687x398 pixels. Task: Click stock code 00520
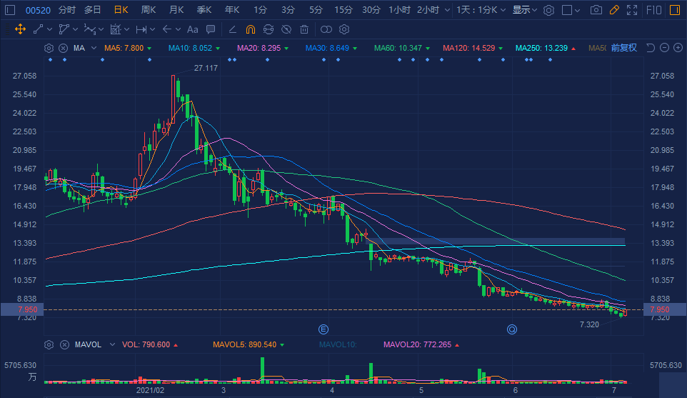pos(38,10)
